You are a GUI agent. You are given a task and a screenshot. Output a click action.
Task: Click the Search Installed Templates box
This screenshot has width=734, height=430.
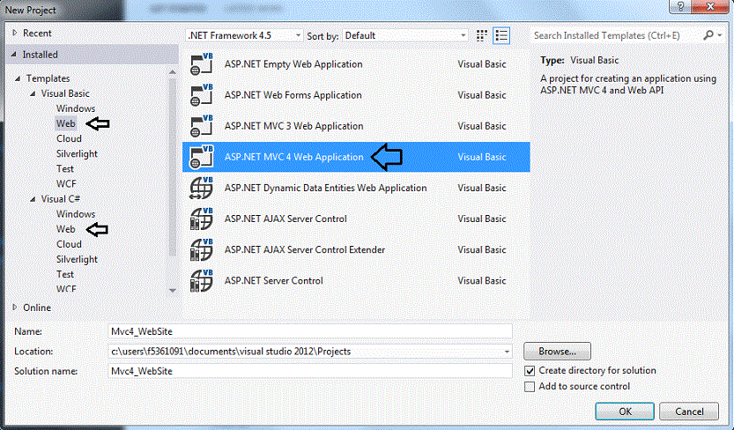pos(616,35)
